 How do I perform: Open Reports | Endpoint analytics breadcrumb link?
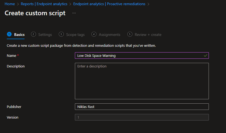[x=44, y=4]
